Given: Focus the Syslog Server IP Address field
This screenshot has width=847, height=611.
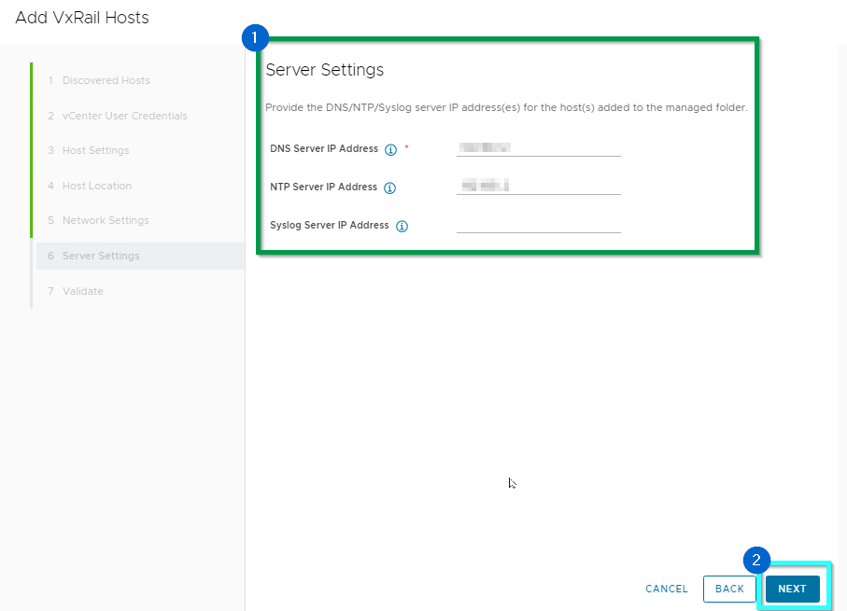Looking at the screenshot, I should [x=539, y=225].
